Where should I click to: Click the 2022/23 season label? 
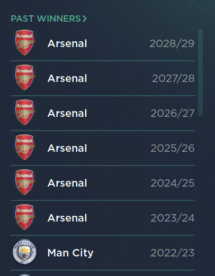pyautogui.click(x=173, y=253)
